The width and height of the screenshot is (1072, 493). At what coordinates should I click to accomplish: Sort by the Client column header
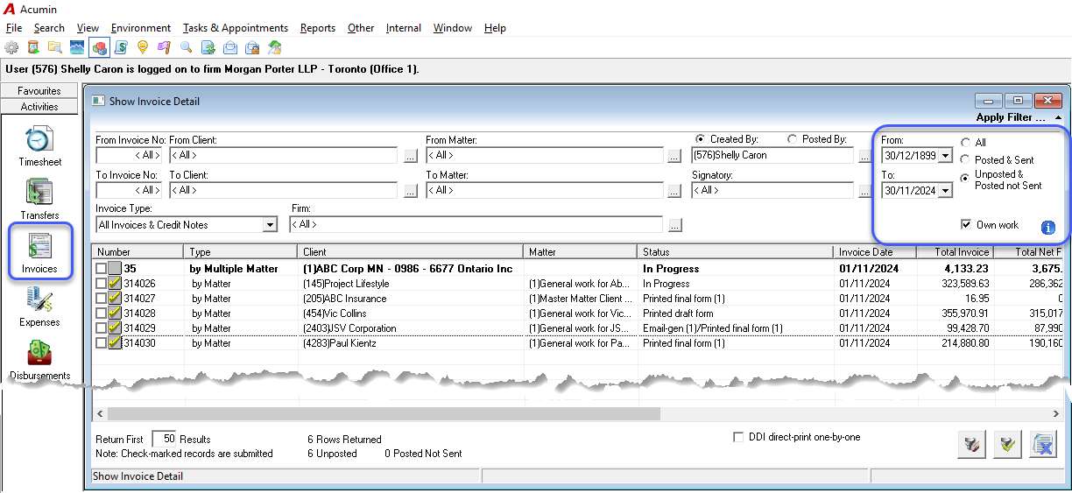(x=411, y=252)
